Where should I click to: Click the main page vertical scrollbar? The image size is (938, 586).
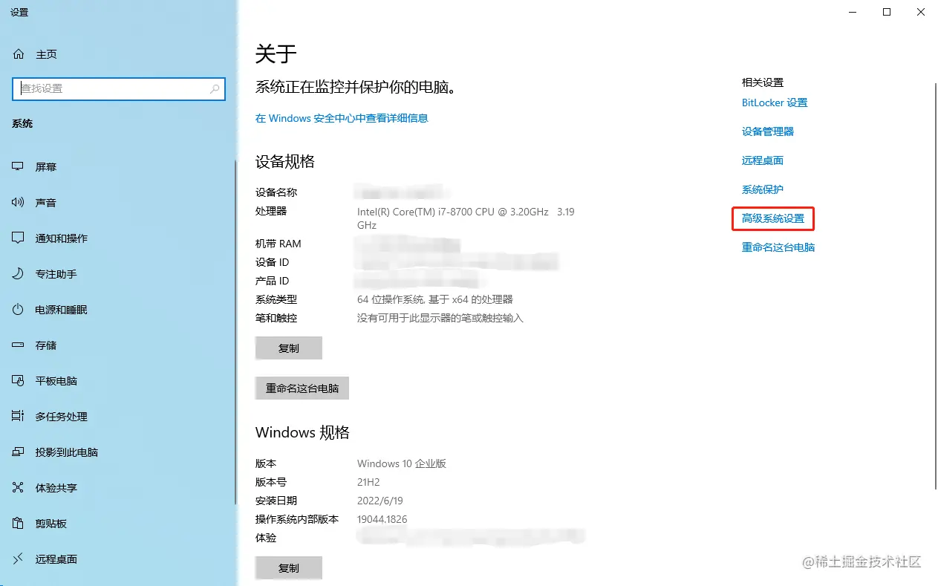(x=934, y=286)
